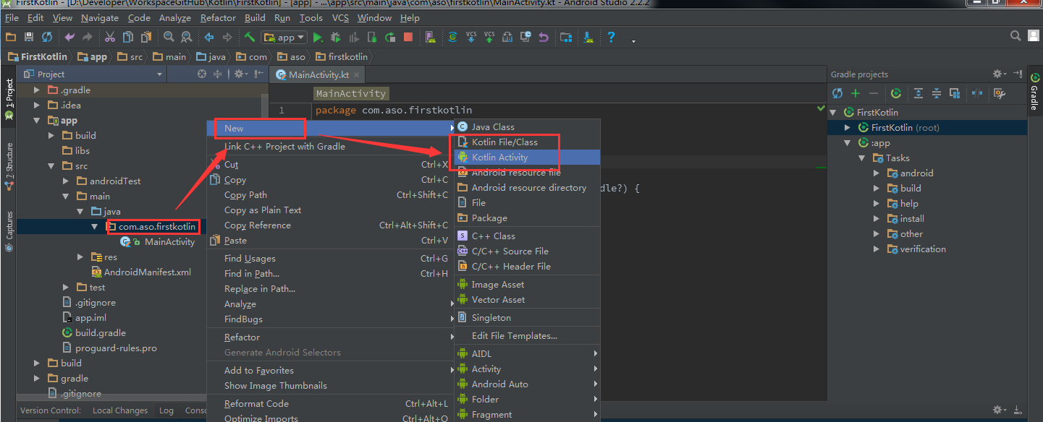Open the SDK Manager icon
The width and height of the screenshot is (1043, 422).
tap(588, 37)
